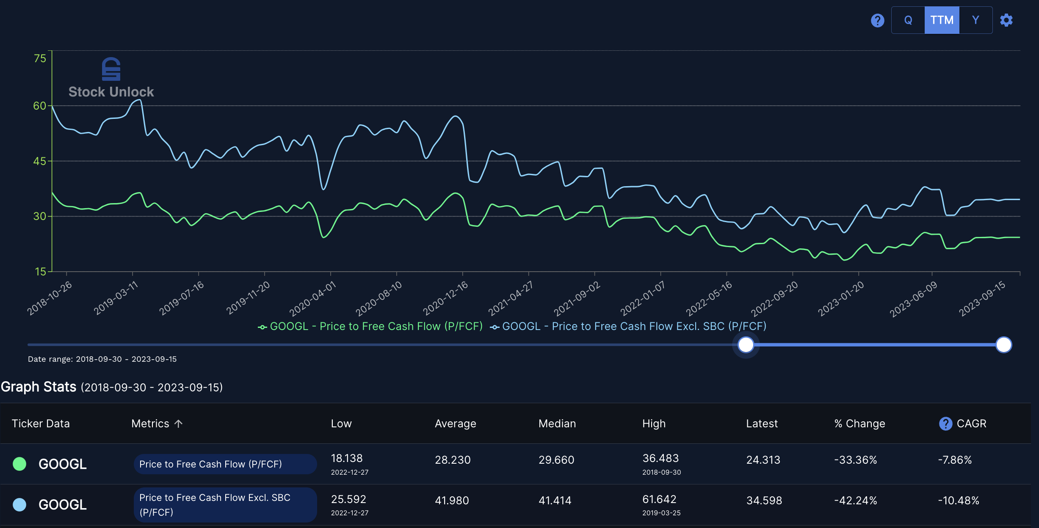This screenshot has width=1039, height=528.
Task: Click Date range 2018-09-30 - 2023-09-15 label
Action: 102,359
